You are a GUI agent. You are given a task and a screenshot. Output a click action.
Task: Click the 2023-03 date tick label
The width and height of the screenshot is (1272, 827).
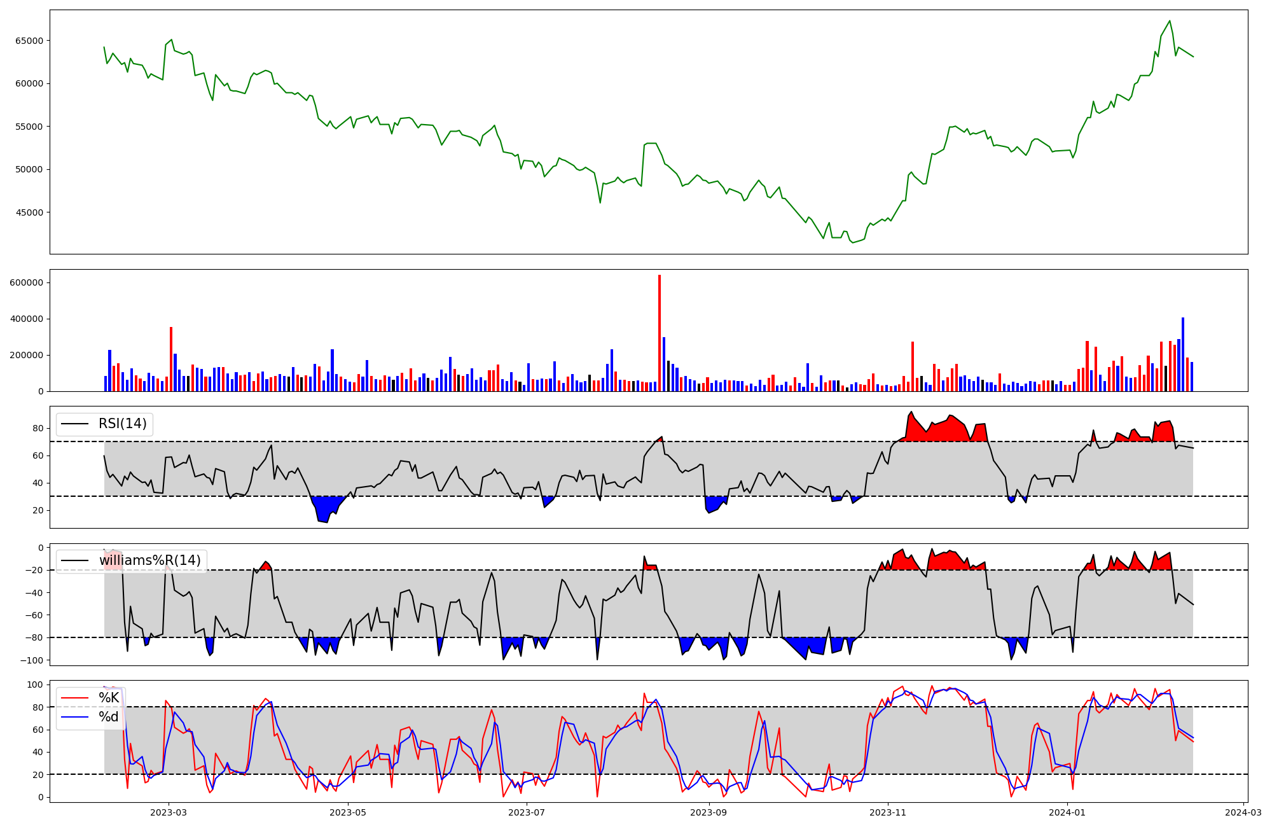point(169,812)
